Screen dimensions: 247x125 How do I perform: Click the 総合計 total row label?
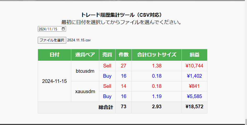click(x=106, y=107)
